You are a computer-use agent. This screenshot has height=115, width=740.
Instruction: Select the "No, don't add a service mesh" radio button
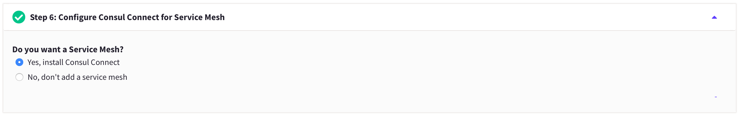19,77
